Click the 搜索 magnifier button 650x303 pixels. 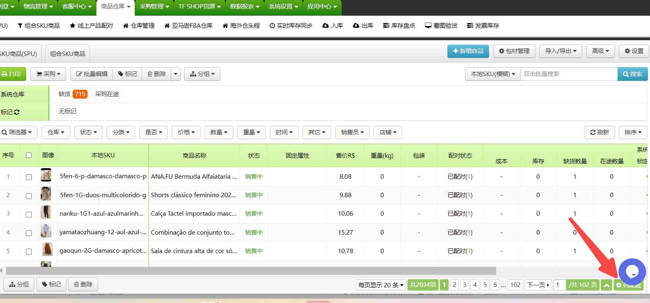(x=633, y=74)
